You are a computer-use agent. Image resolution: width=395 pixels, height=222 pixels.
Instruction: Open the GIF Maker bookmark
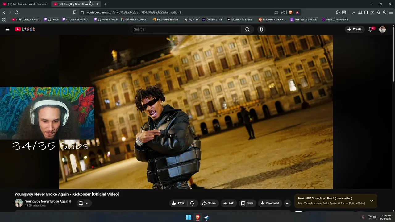[x=135, y=19]
